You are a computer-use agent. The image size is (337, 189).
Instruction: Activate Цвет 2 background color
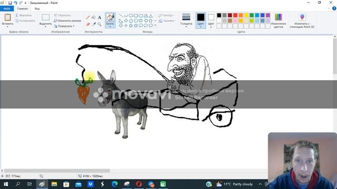(211, 20)
